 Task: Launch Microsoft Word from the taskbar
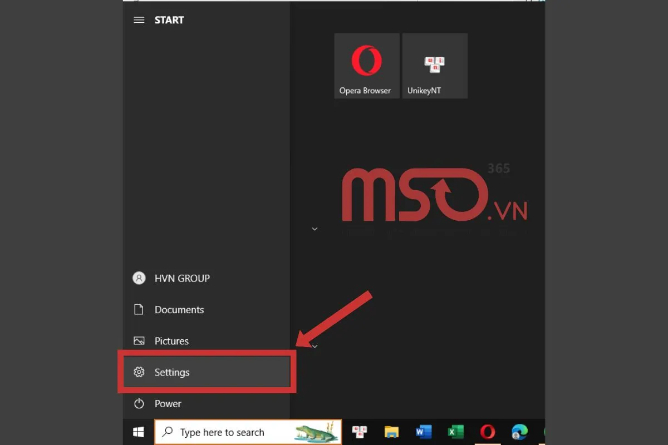tap(424, 432)
